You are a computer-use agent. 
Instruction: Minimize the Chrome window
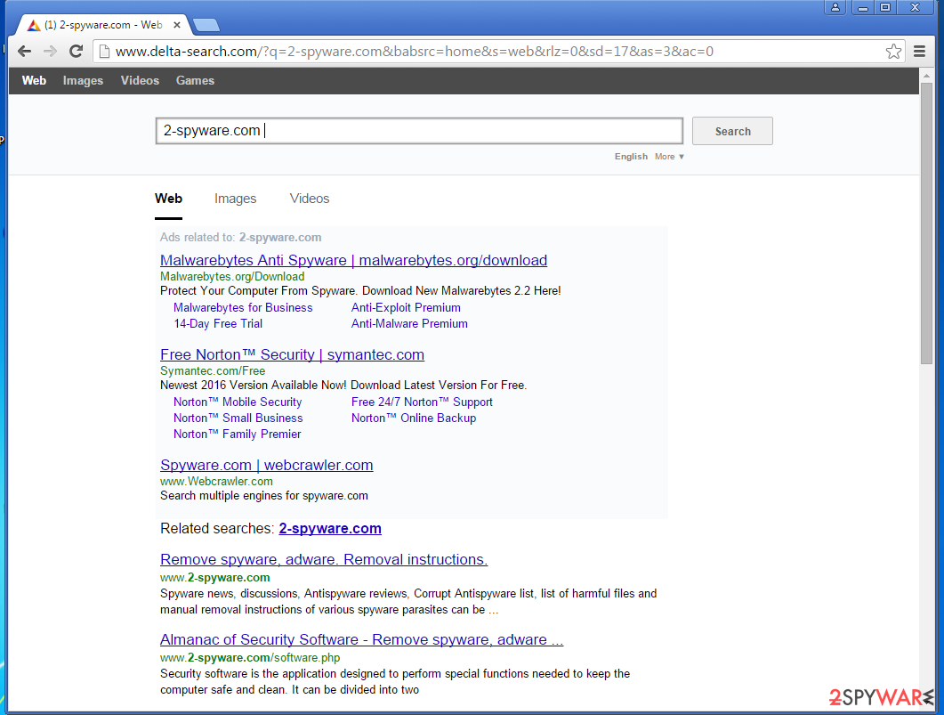(863, 7)
